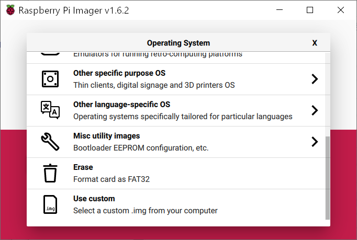Click the Operating System list scrollbar thumb

pos(328,178)
